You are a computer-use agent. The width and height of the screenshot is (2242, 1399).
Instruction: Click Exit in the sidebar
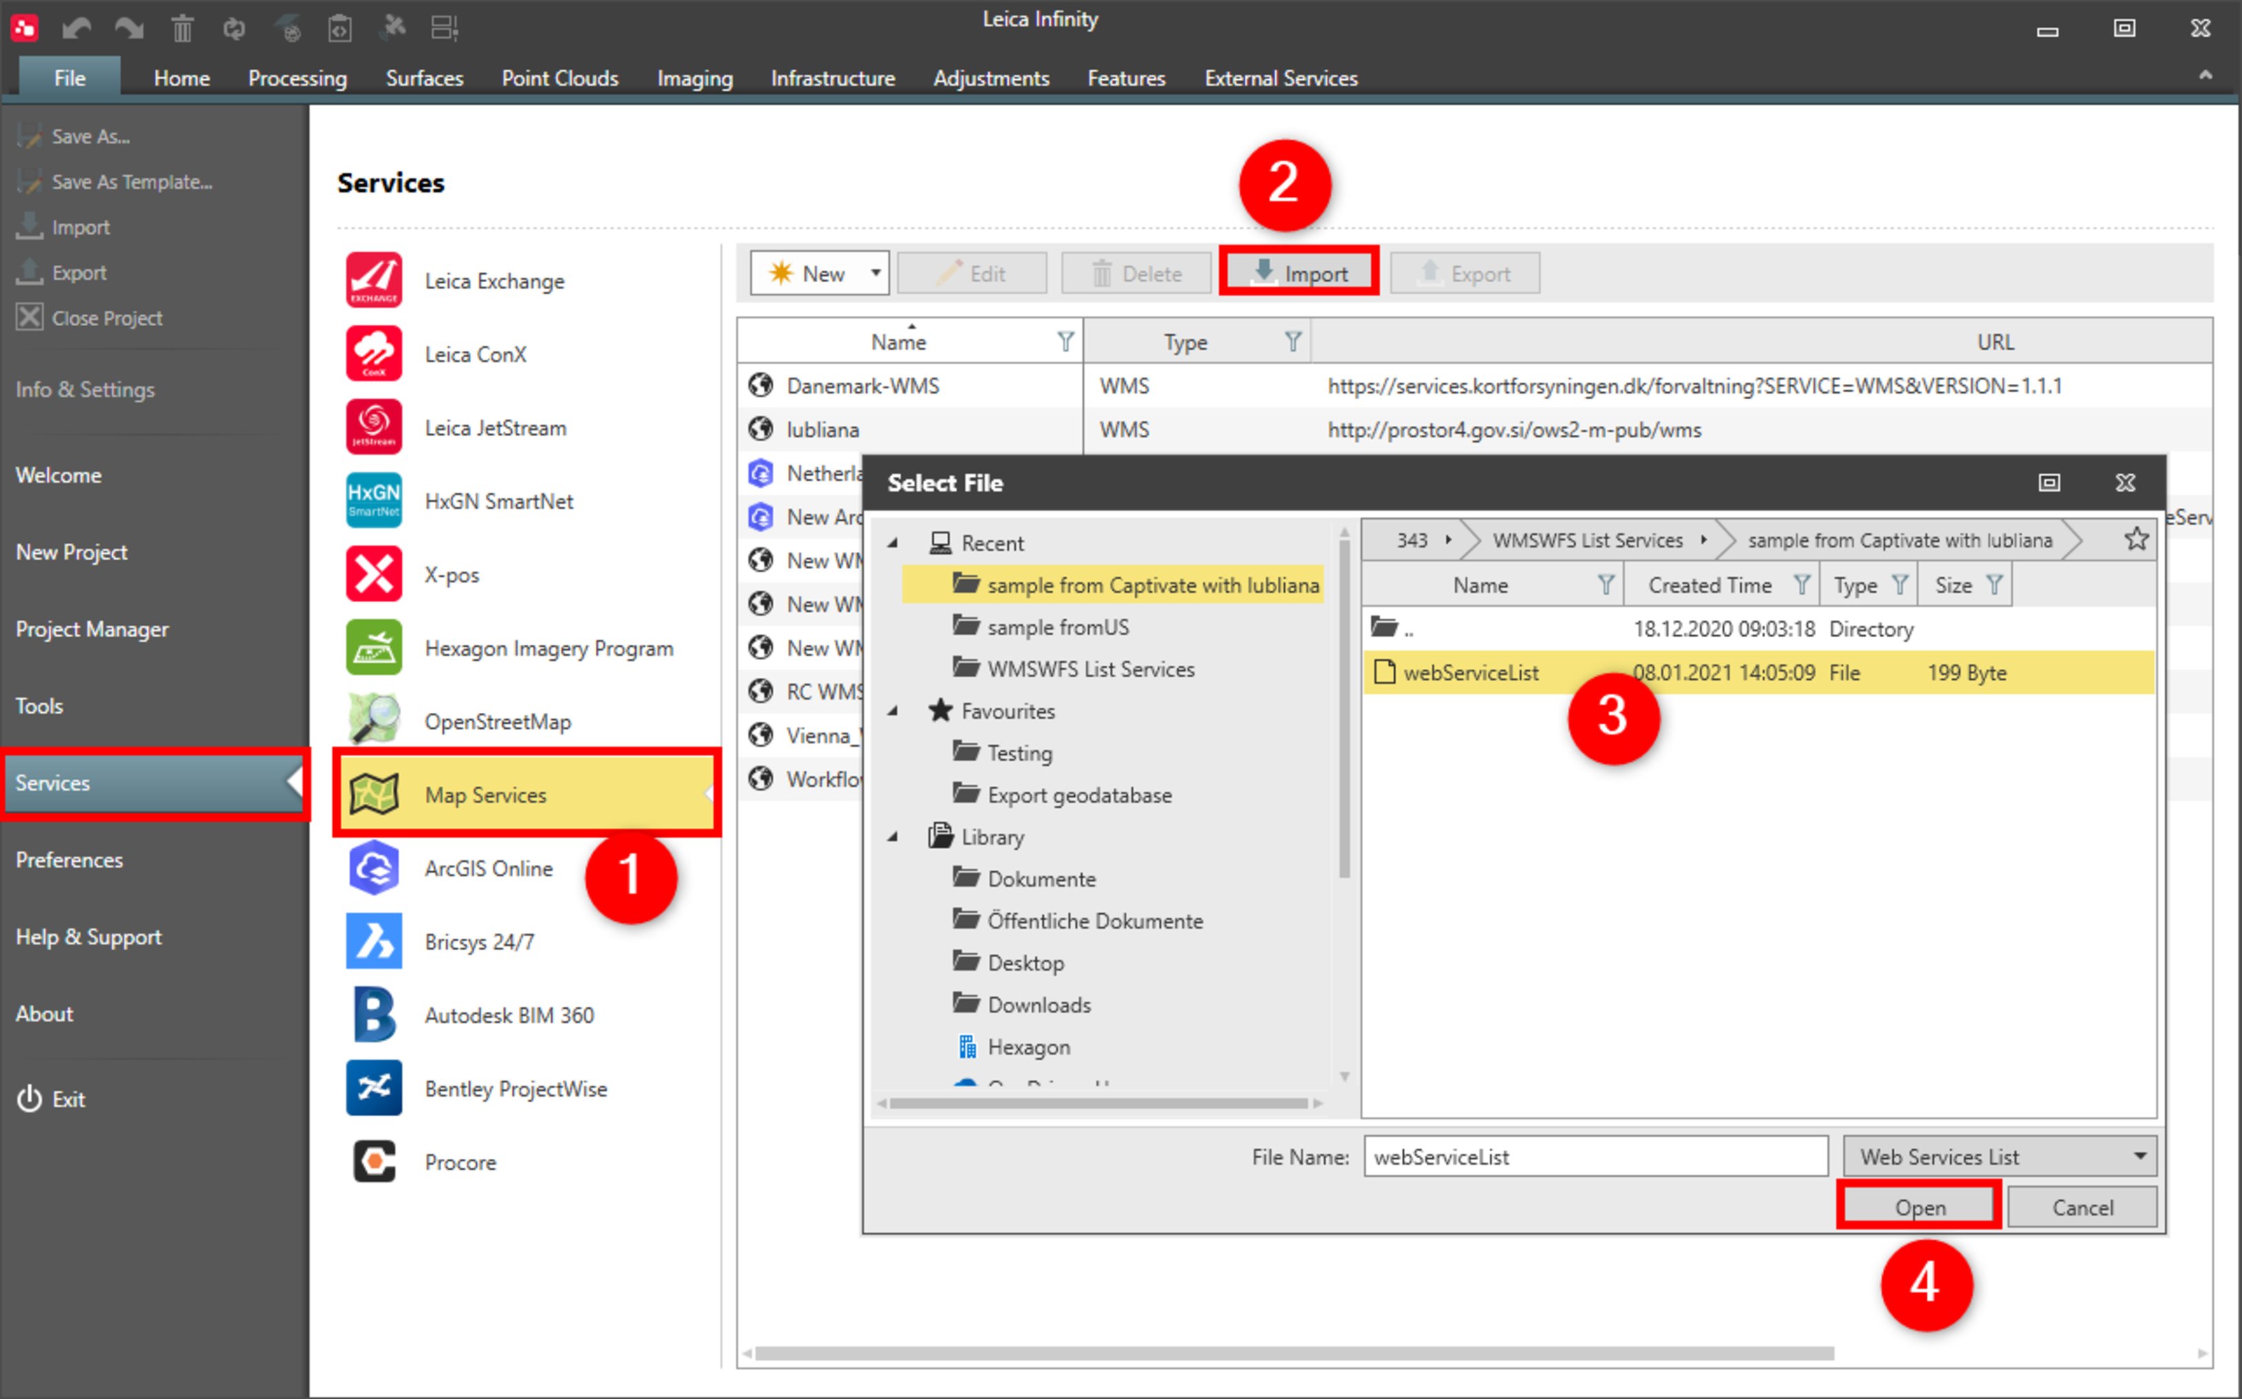51,1099
